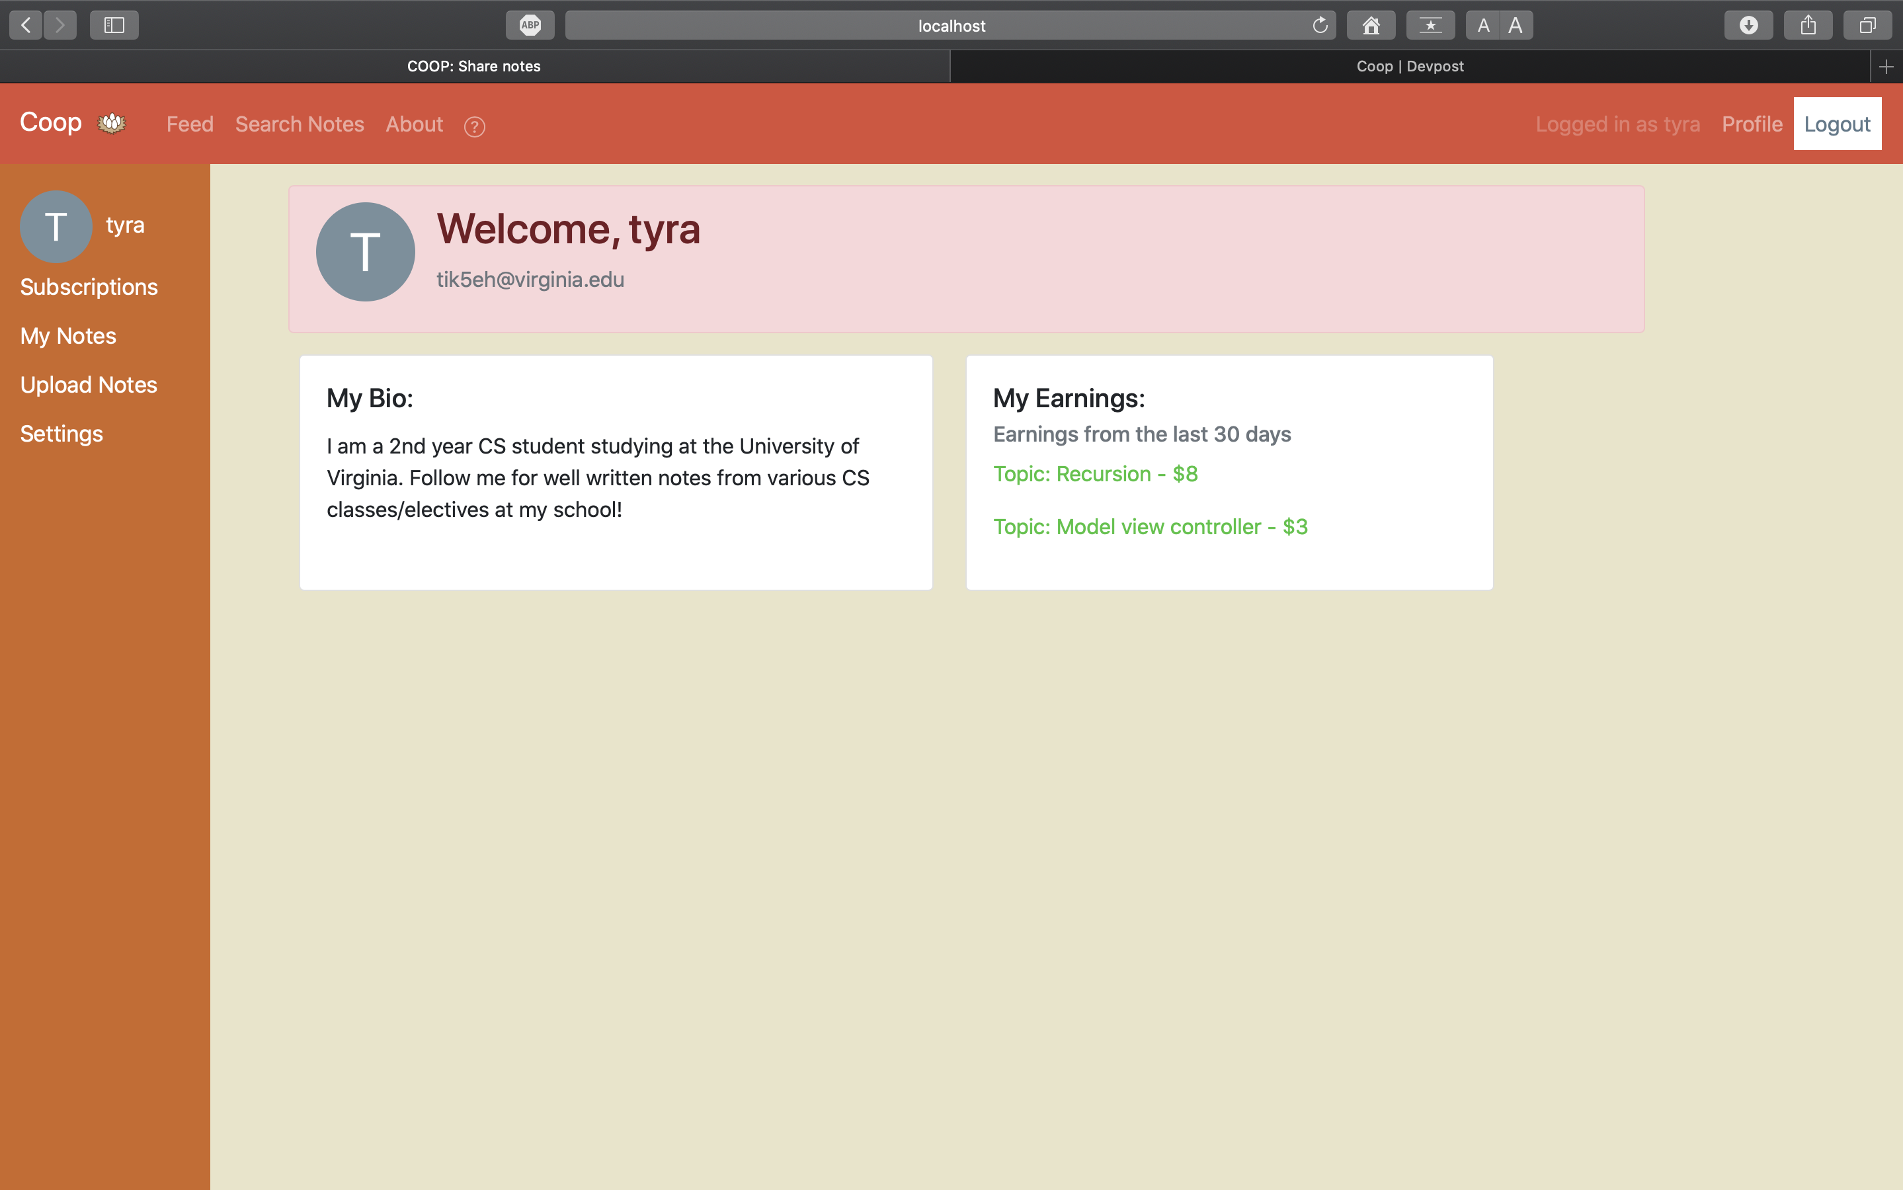Increase text size with larger A
The image size is (1903, 1190).
click(1515, 25)
